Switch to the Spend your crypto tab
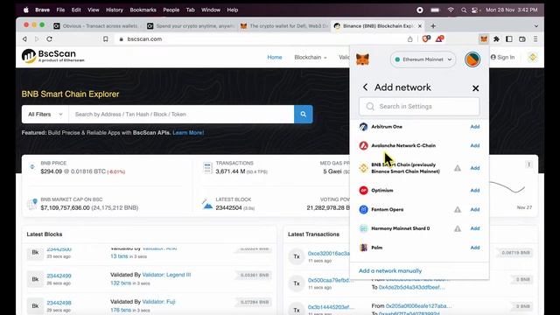Screen dimensions: 560x315 click(191, 25)
